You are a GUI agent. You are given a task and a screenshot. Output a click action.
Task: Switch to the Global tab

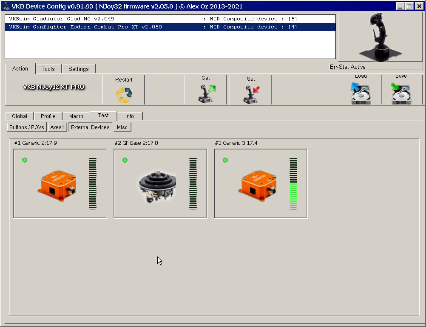click(20, 116)
